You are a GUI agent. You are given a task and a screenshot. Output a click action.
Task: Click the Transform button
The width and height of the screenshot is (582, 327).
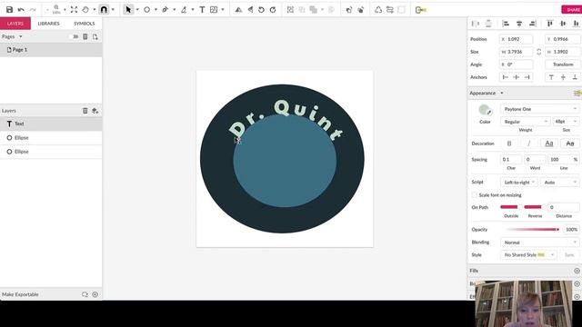pyautogui.click(x=562, y=64)
